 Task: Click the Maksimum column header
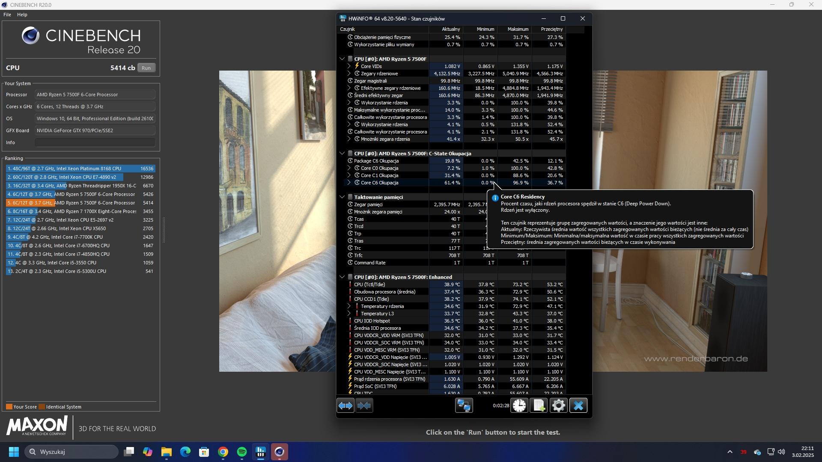point(518,29)
